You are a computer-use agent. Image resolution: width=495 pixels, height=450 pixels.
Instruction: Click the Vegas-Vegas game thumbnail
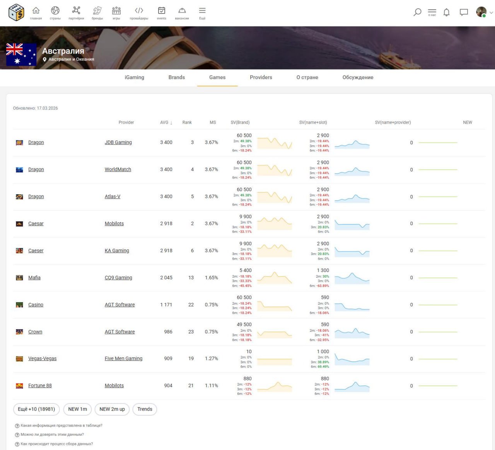click(x=19, y=359)
